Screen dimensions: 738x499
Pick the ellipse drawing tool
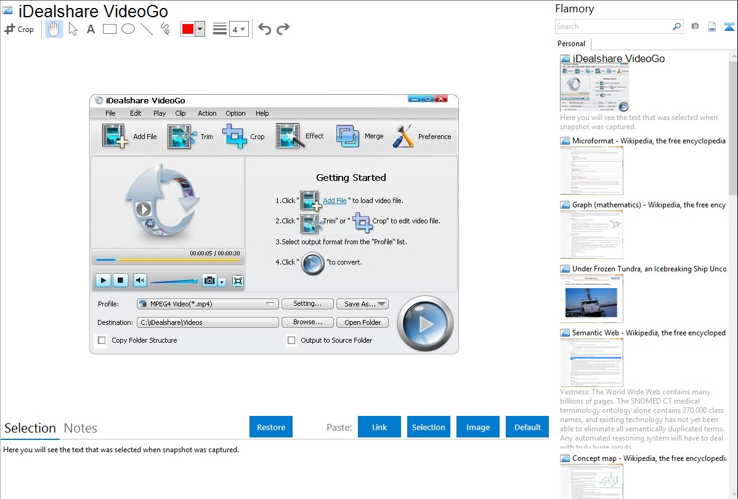pos(128,29)
